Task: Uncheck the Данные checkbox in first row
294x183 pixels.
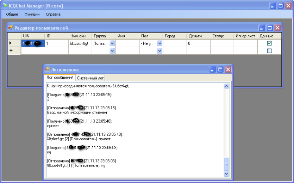Action: click(x=269, y=43)
